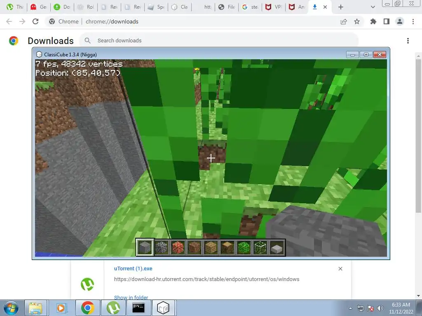
Task: Click the network tray icon
Action: pyautogui.click(x=361, y=309)
